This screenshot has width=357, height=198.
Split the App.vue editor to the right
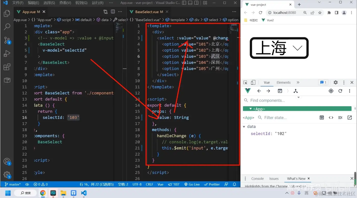coord(113,12)
